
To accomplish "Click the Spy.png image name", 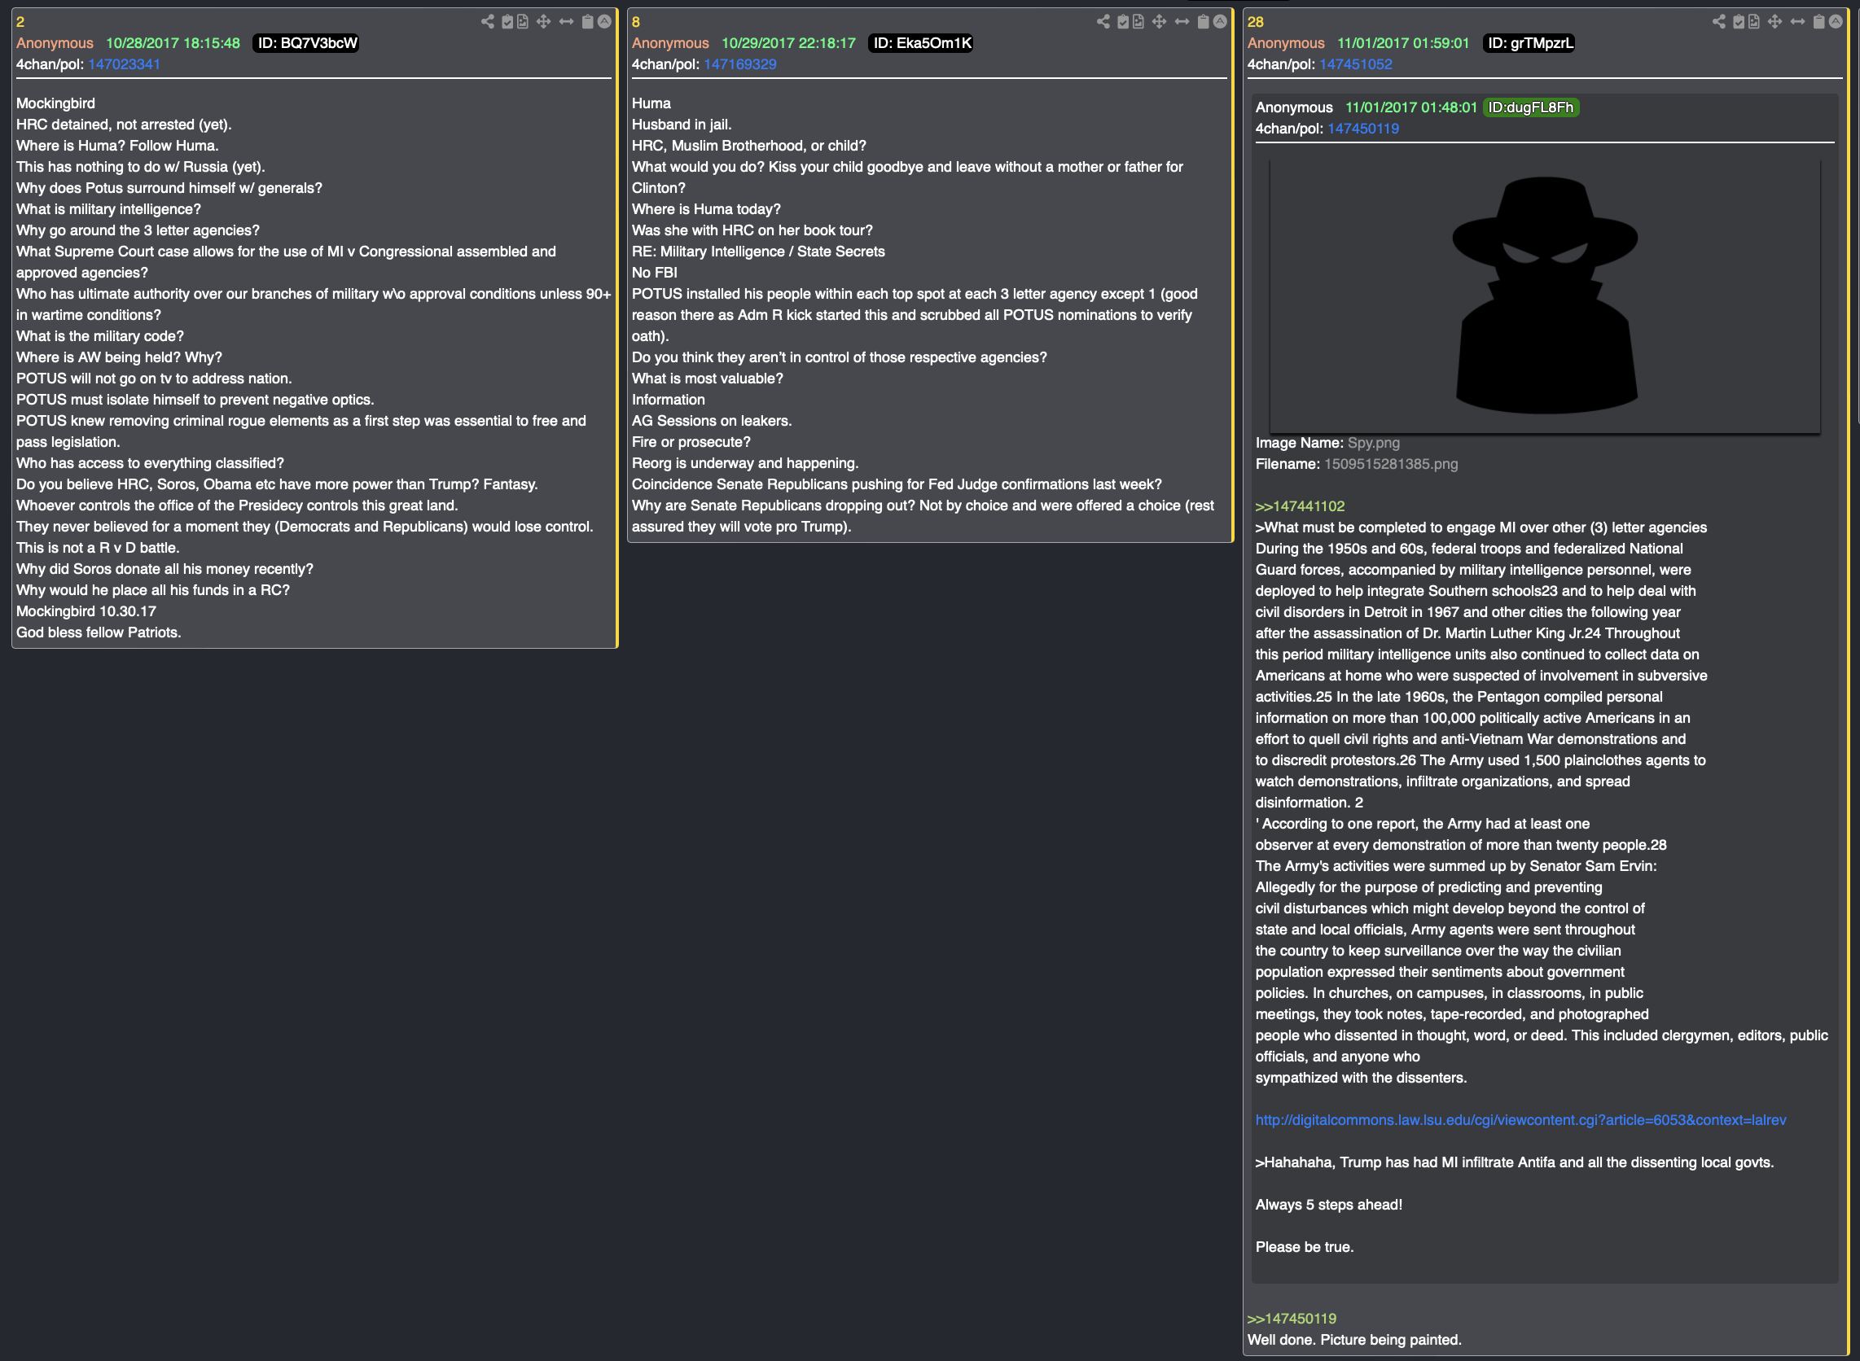I will click(1373, 444).
